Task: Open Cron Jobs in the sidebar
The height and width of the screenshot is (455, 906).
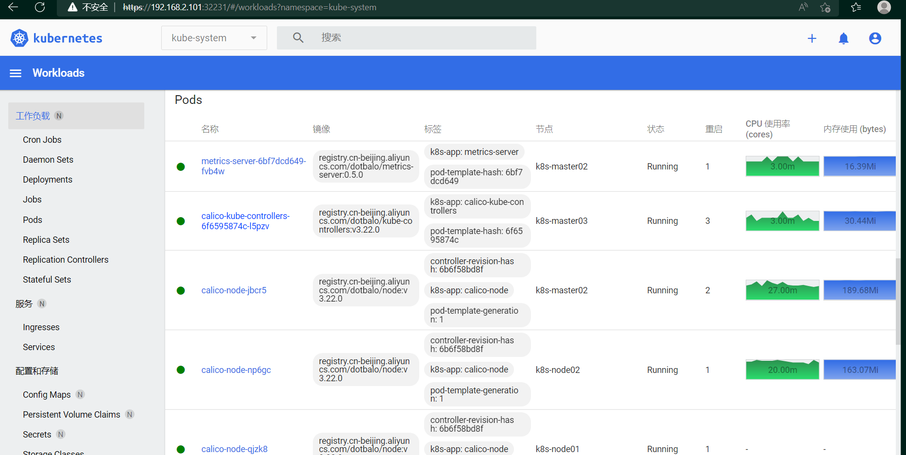Action: click(x=42, y=140)
